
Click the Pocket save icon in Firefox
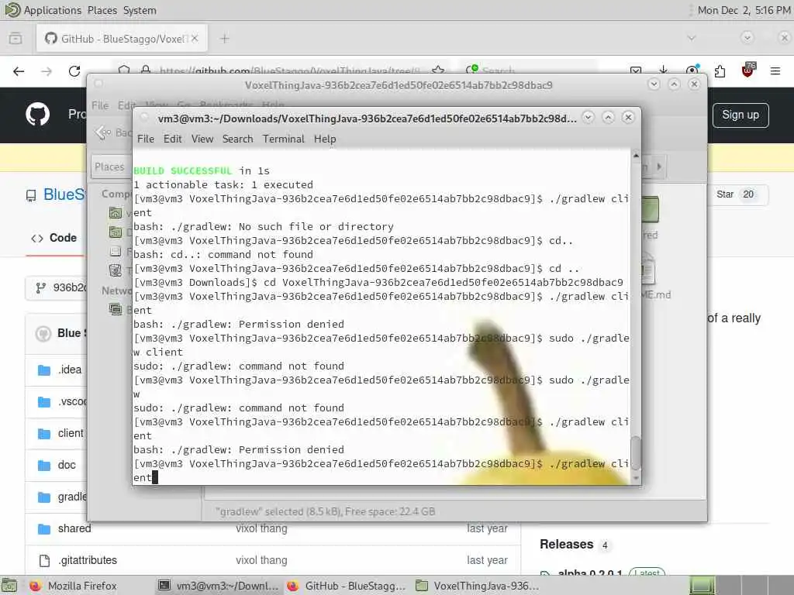(x=636, y=71)
